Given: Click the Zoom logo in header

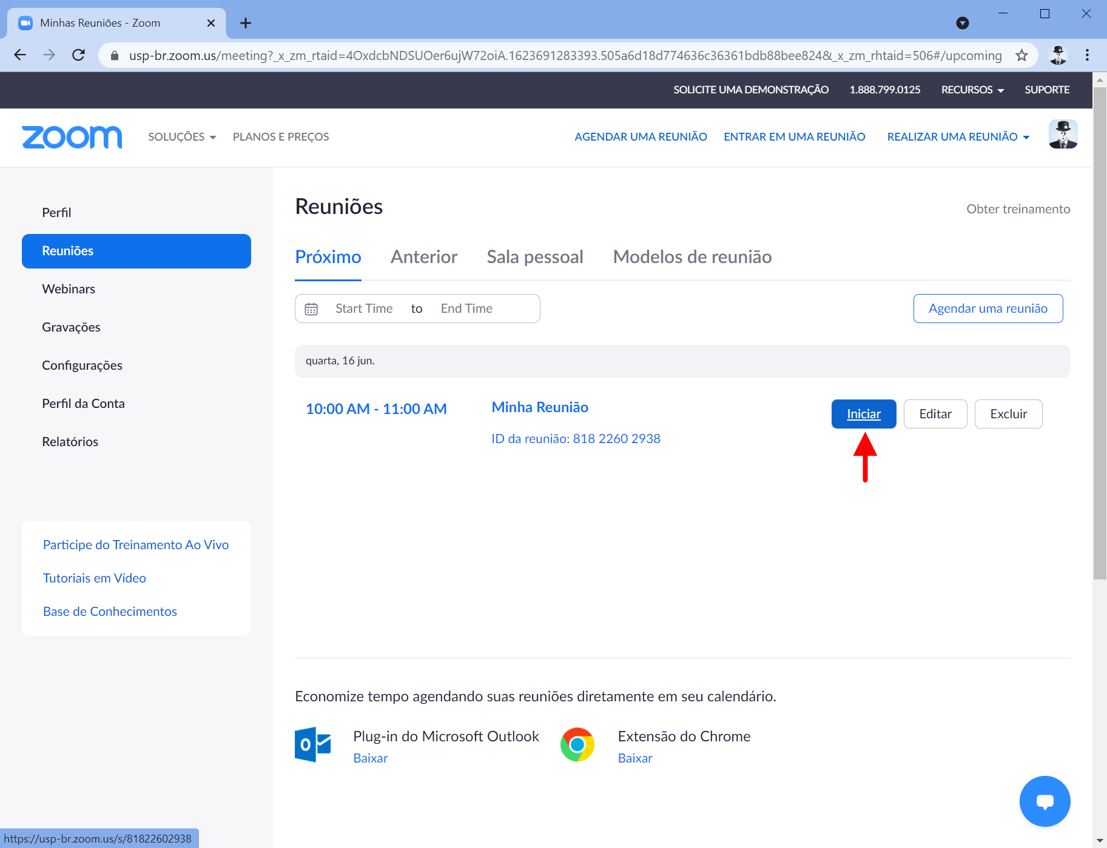Looking at the screenshot, I should click(x=72, y=137).
